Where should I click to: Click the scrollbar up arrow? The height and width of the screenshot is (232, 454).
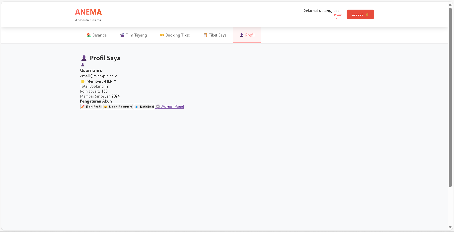pyautogui.click(x=450, y=4)
